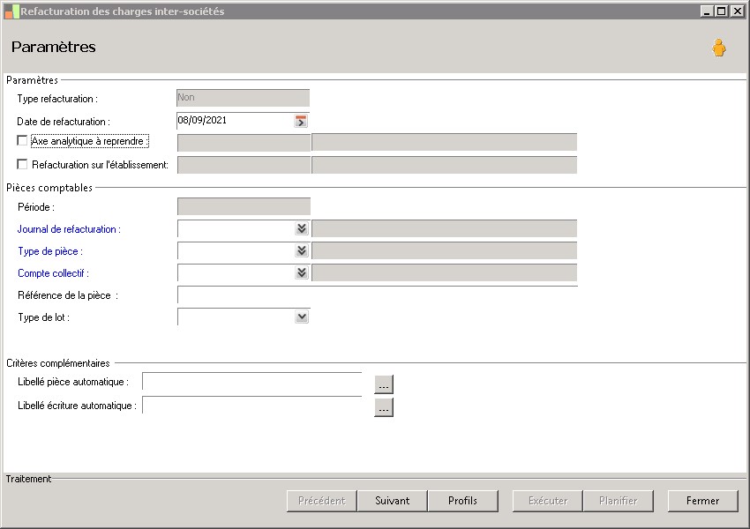Click the application icon in the title bar
This screenshot has width=750, height=529.
[x=11, y=11]
